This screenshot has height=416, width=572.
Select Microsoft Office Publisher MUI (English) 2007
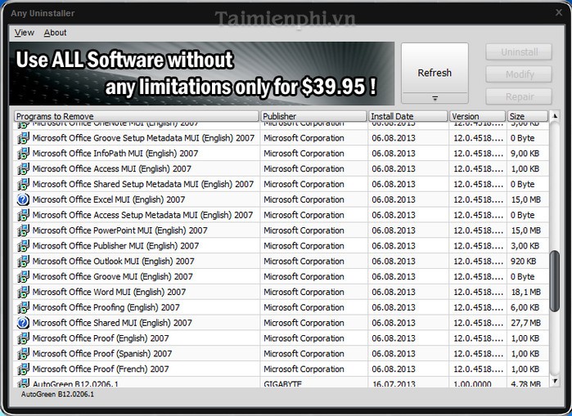[115, 246]
